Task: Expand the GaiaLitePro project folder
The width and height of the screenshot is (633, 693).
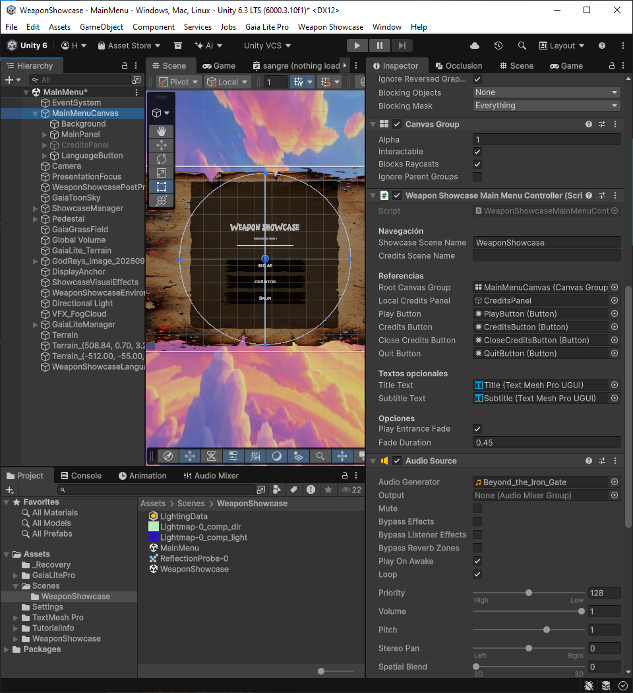Action: (x=16, y=575)
